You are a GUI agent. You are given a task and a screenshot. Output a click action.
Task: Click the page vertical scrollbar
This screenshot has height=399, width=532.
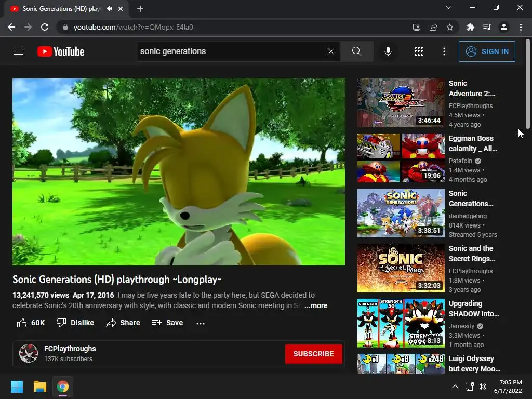[x=528, y=84]
